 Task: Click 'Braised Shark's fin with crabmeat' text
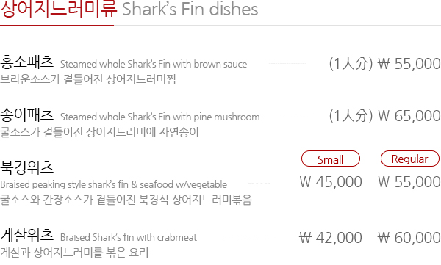pos(129,237)
